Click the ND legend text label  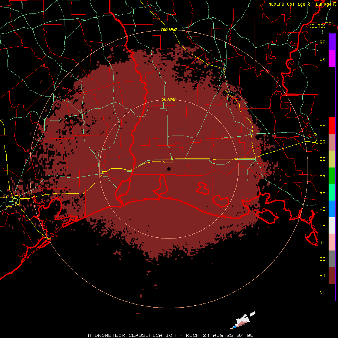click(x=322, y=292)
